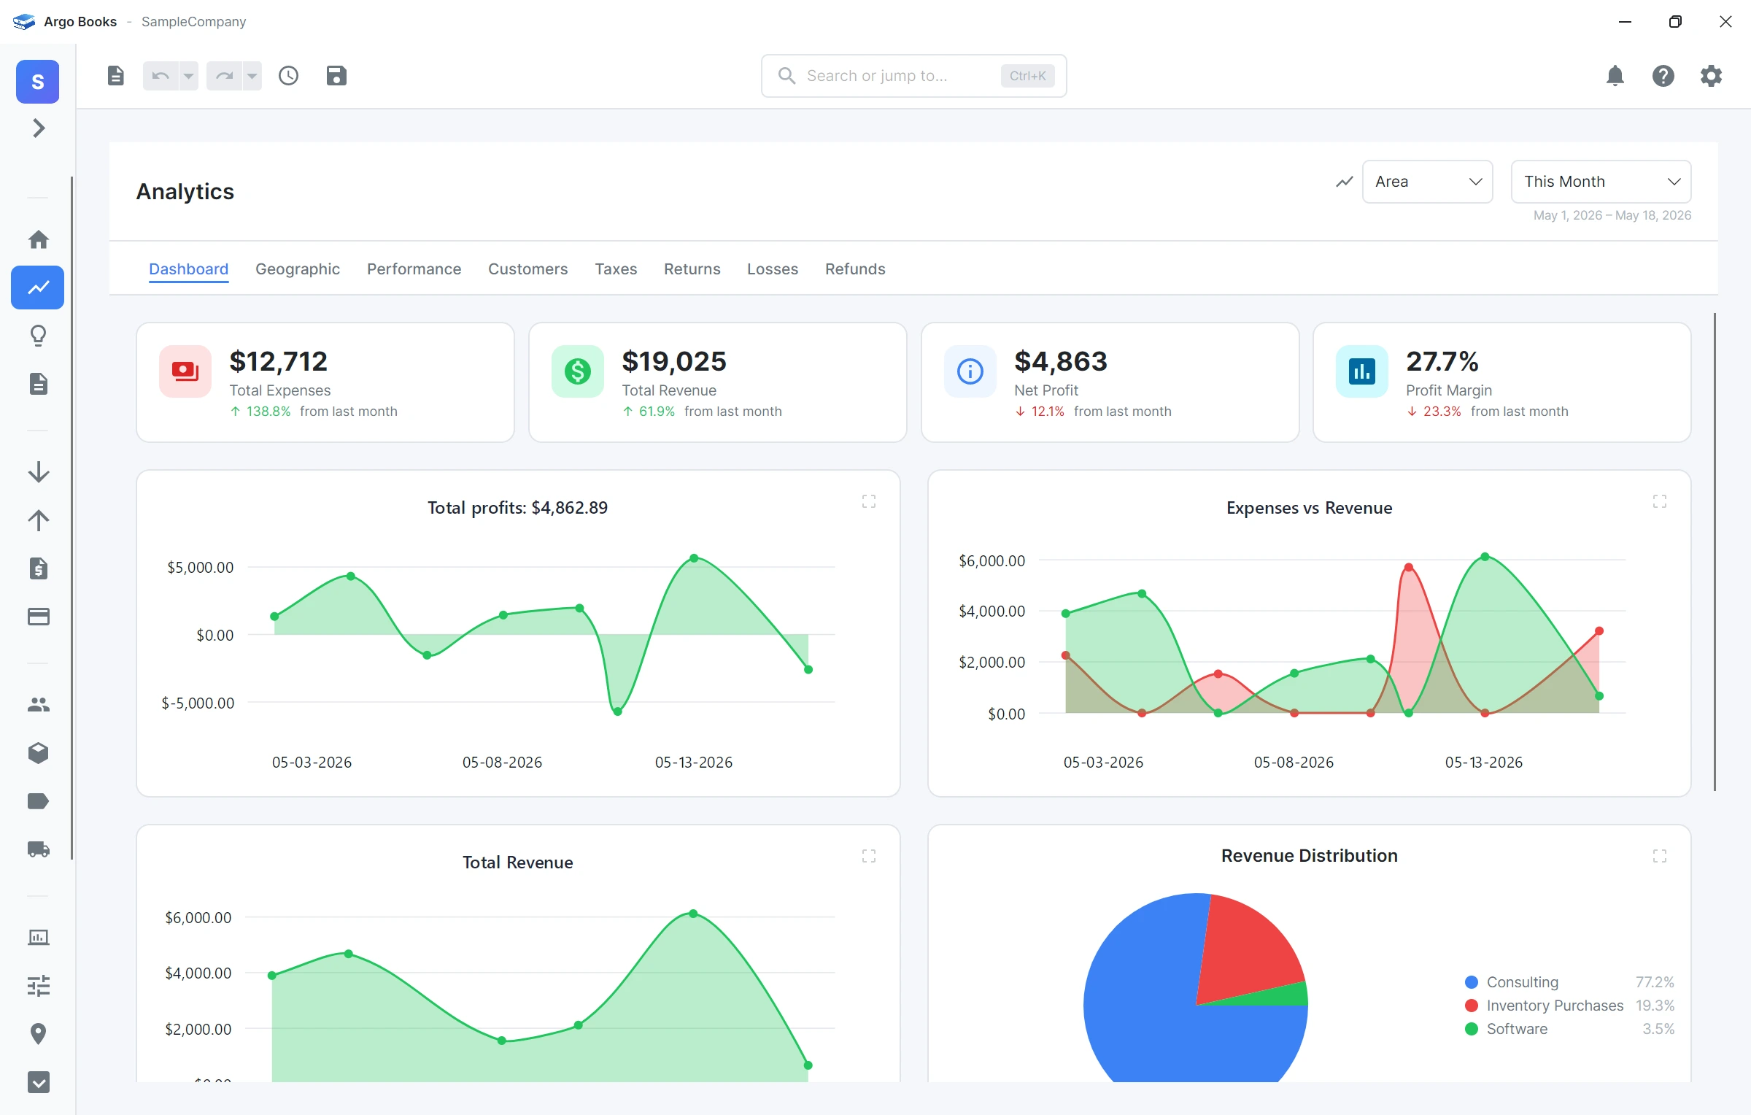Expand the sidebar with the chevron arrow
Image resolution: width=1751 pixels, height=1115 pixels.
[39, 128]
